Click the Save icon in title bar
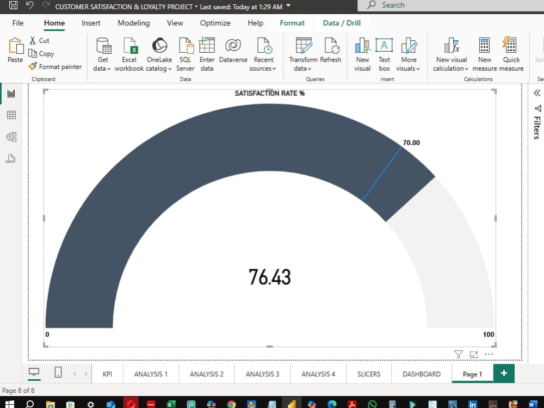 coord(13,5)
